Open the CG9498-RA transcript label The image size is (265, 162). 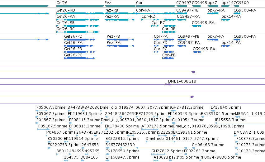pos(203,23)
